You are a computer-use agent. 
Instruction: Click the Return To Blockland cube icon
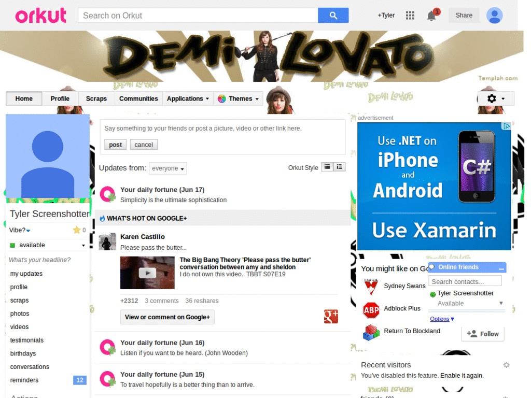pyautogui.click(x=371, y=332)
